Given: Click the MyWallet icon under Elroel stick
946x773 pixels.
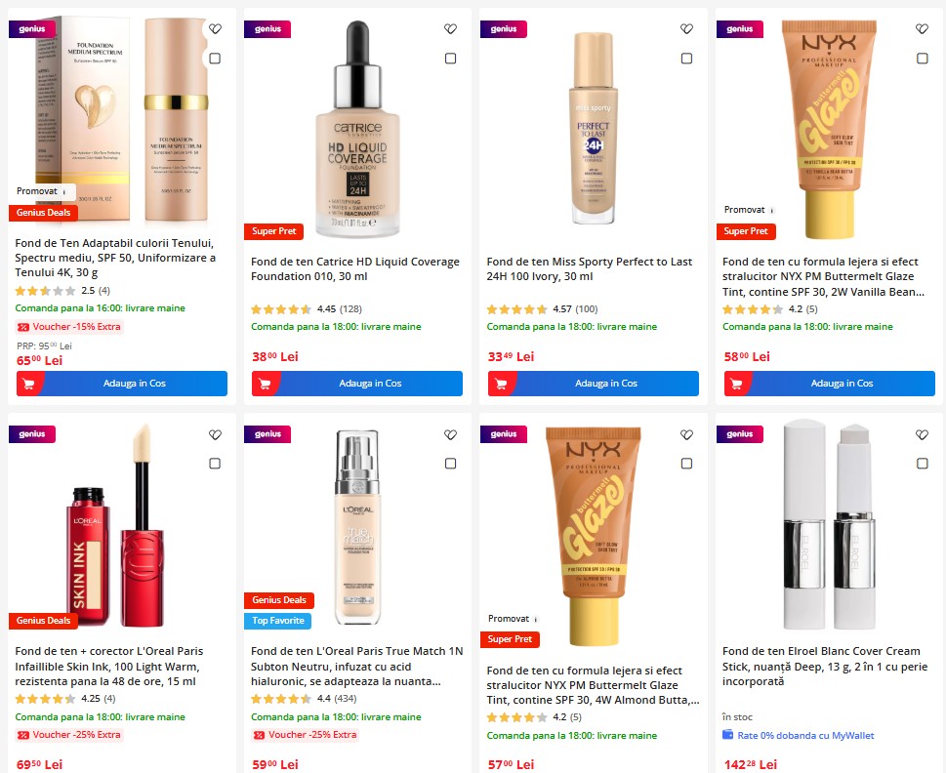Looking at the screenshot, I should point(727,734).
